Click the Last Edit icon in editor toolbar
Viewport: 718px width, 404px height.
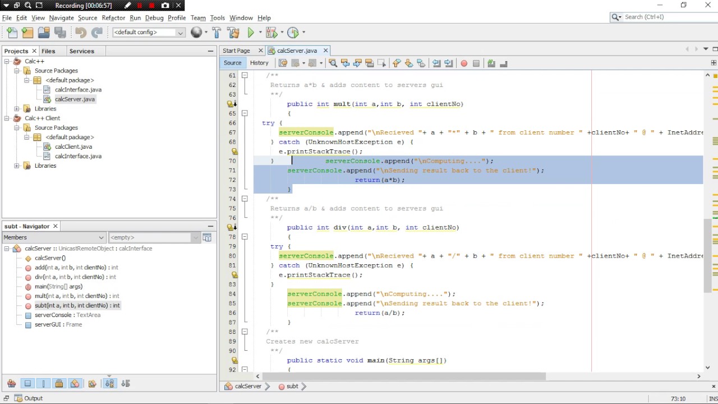coord(283,63)
